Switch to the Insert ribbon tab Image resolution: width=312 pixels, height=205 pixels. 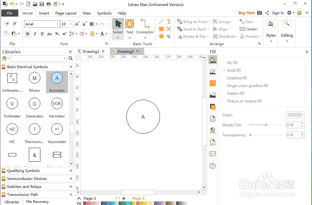point(44,13)
